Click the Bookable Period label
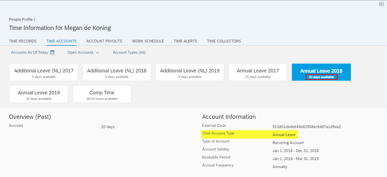Viewport: 387px width, 177px height. [x=216, y=157]
